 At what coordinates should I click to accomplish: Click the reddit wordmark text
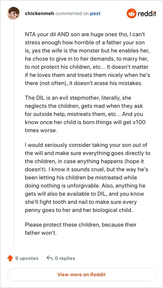point(147,13)
